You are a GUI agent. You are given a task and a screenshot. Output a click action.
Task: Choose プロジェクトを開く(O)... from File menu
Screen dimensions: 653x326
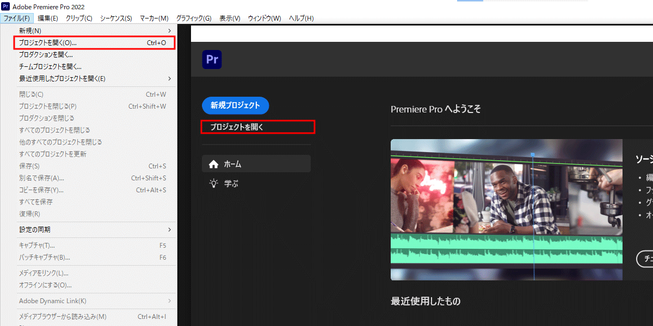[x=95, y=42]
